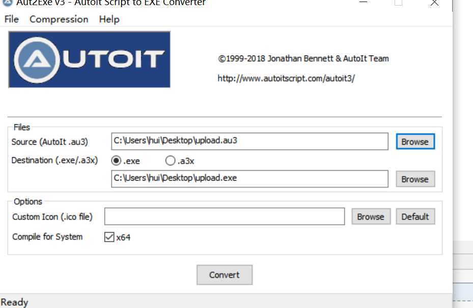Click the Source file path field
473x308 pixels.
[249, 141]
